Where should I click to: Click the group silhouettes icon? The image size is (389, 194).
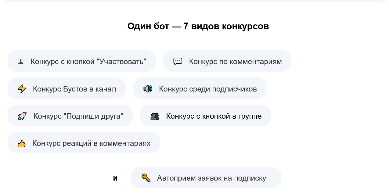(x=155, y=115)
